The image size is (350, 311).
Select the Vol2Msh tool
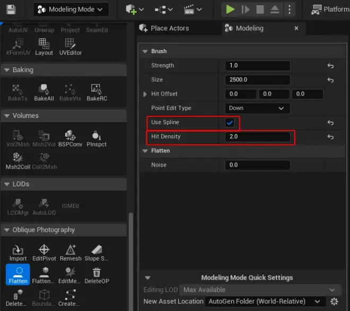click(17, 139)
